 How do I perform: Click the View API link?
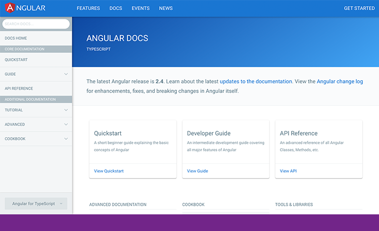(x=289, y=171)
